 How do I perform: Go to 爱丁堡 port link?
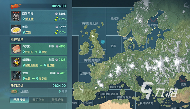click(x=29, y=19)
